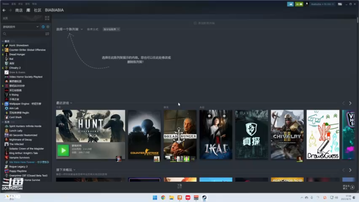The image size is (359, 202).
Task: Open the 库 library tab
Action: [x=28, y=10]
